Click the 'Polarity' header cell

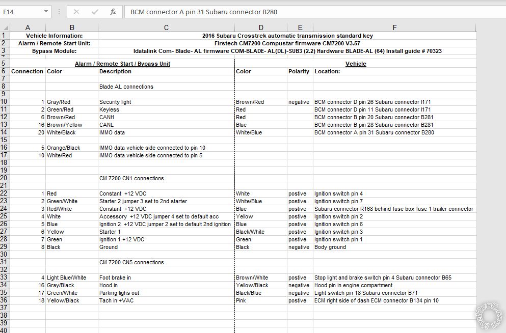(300, 72)
